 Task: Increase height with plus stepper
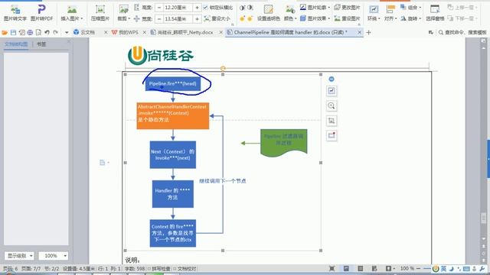[x=197, y=8]
